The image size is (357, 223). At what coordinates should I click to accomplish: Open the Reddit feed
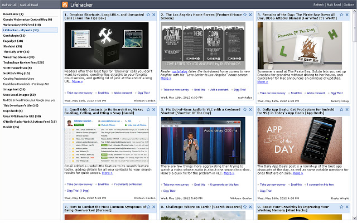tap(11, 127)
